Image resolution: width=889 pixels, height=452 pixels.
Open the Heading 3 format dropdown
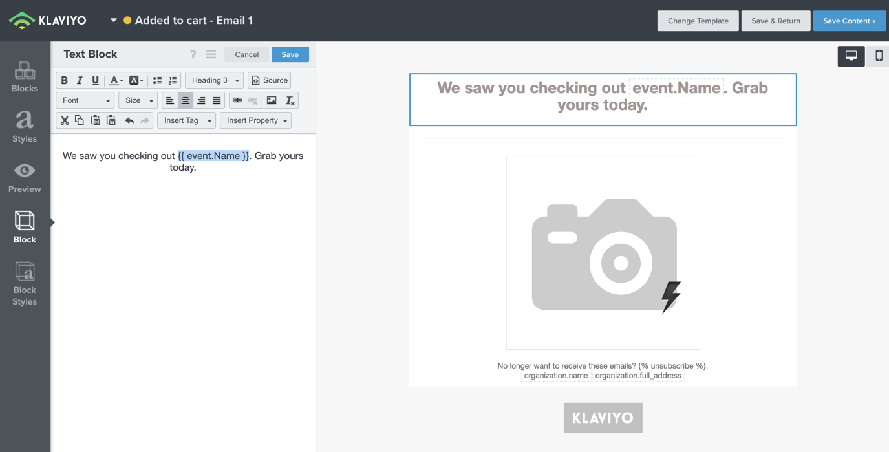pos(214,80)
